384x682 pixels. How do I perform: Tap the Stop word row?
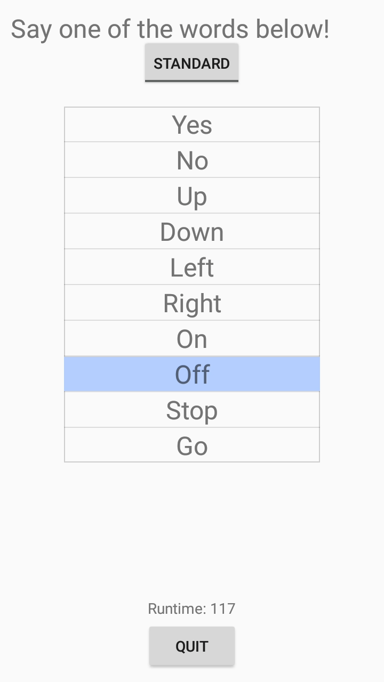pyautogui.click(x=192, y=410)
